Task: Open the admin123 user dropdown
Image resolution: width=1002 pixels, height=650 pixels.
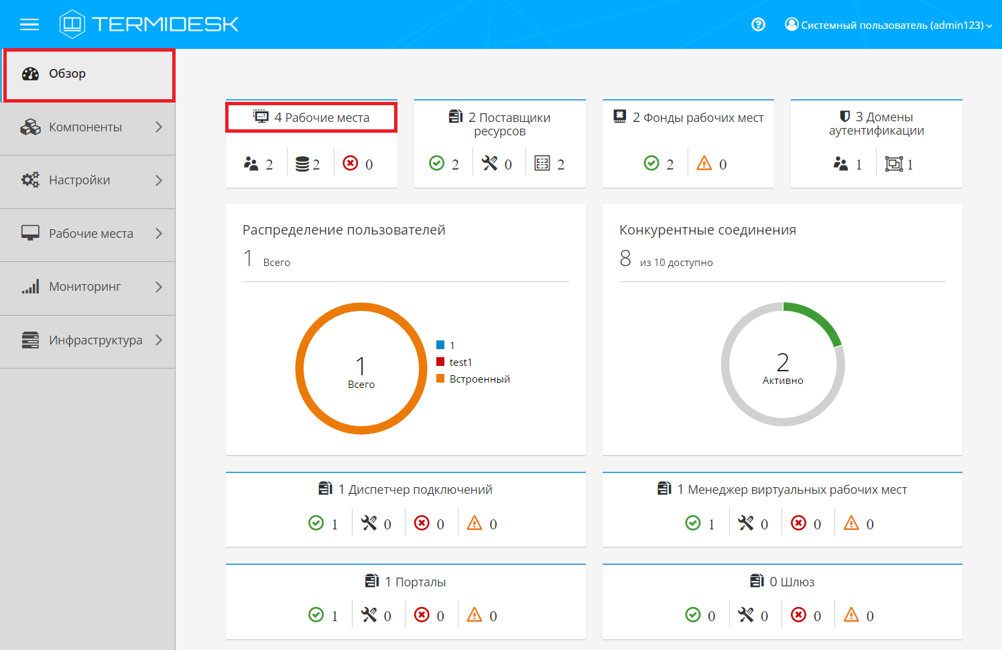Action: pyautogui.click(x=889, y=25)
